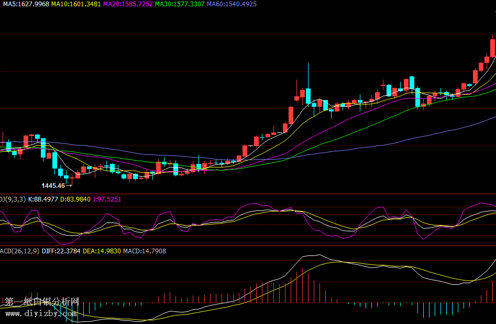This screenshot has width=496, height=324.
Task: Click the magenta MA20:1585.7252 label
Action: (x=128, y=4)
